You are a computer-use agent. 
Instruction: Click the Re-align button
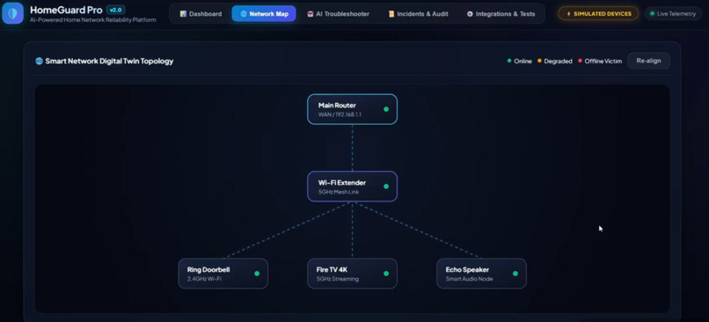pyautogui.click(x=648, y=61)
